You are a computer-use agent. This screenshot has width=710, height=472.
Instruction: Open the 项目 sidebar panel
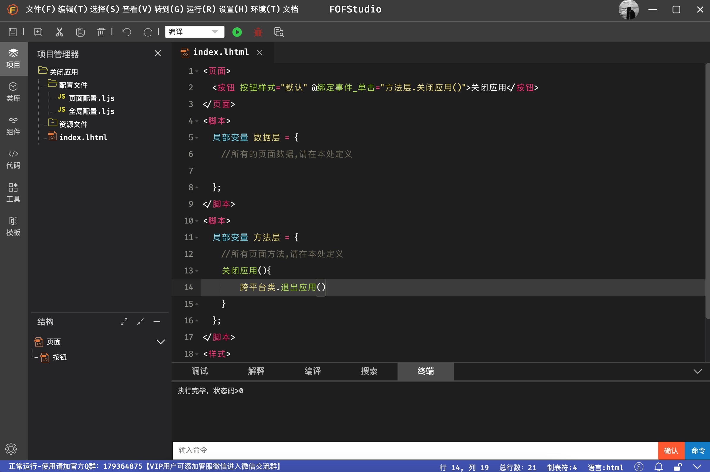tap(13, 59)
